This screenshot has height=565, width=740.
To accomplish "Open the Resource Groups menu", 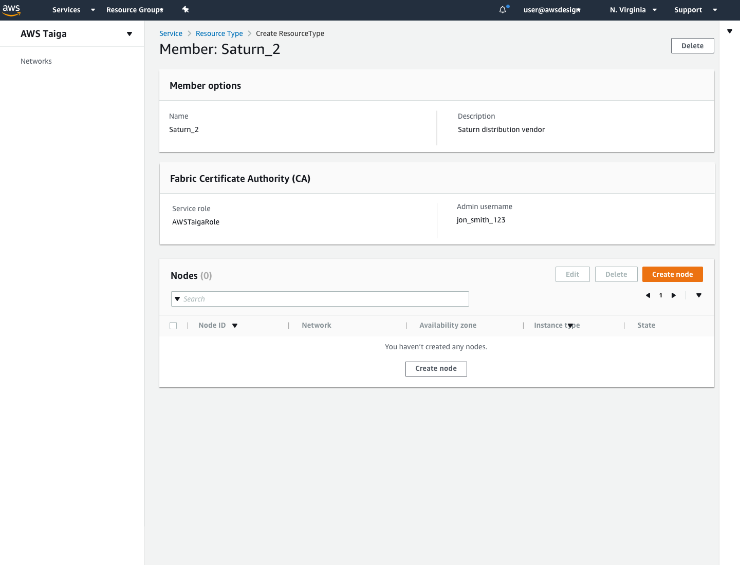I will click(135, 10).
